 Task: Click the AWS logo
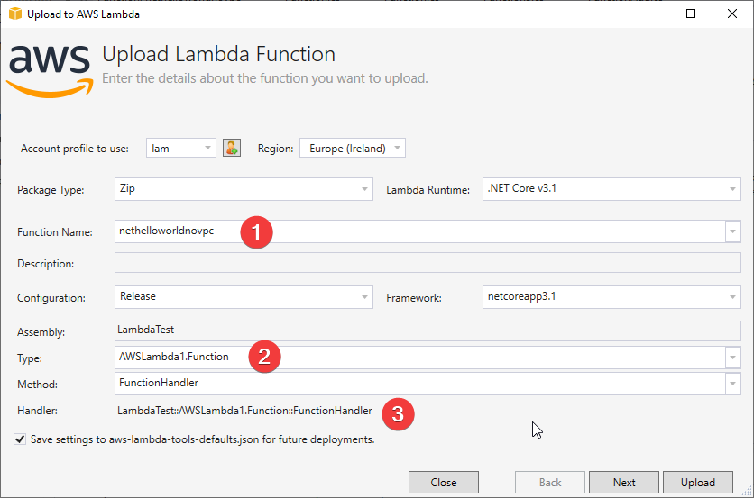coord(50,71)
